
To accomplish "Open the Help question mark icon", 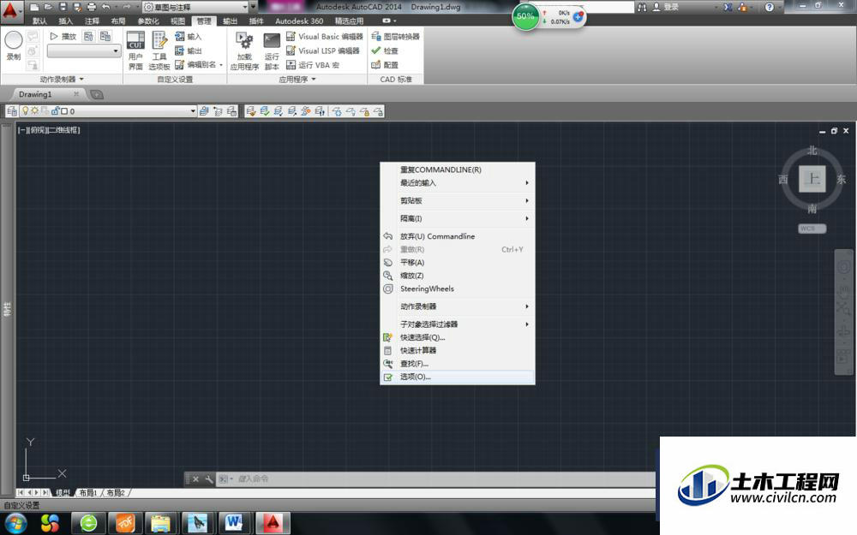I will [770, 7].
